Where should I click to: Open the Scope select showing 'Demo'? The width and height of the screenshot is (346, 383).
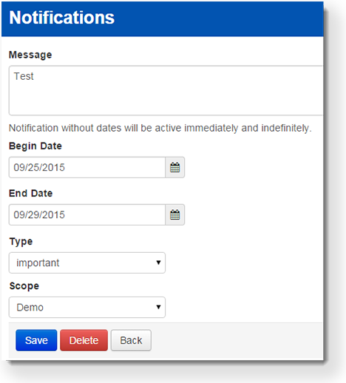pos(87,307)
